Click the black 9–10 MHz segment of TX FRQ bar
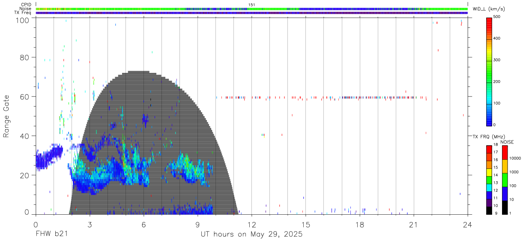This screenshot has width=526, height=243. [x=489, y=210]
